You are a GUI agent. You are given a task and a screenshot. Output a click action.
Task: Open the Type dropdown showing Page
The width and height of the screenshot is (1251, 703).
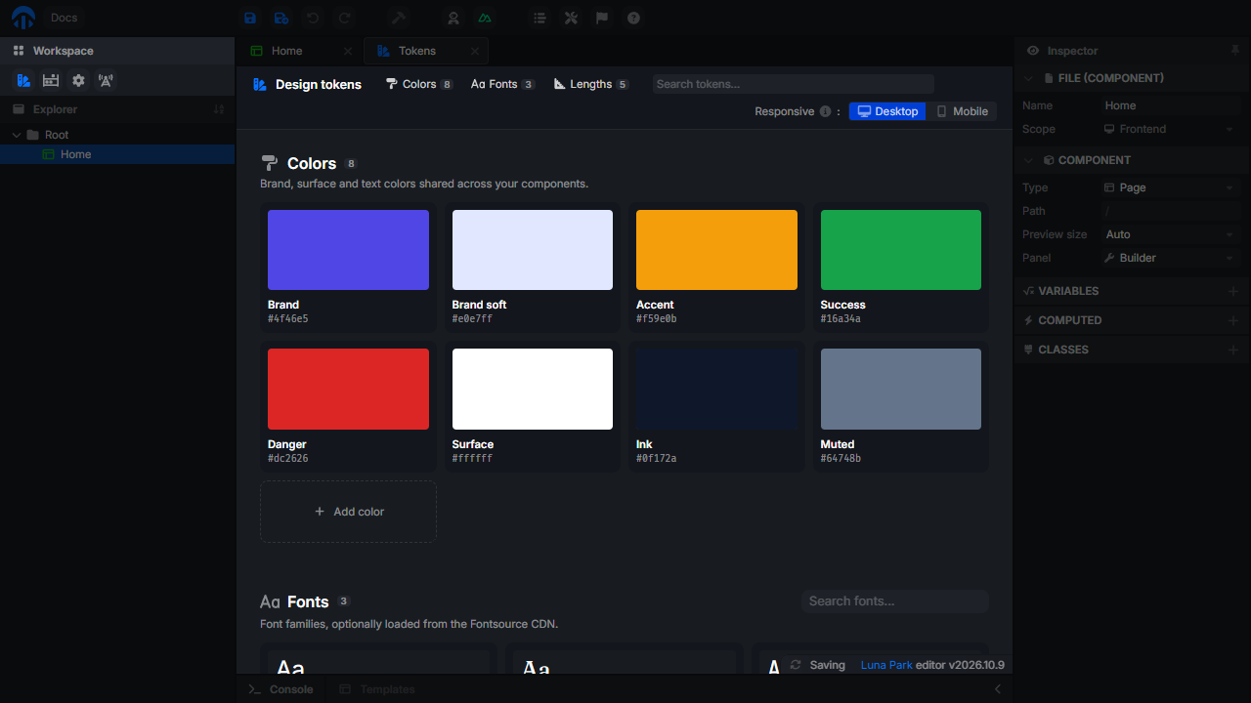pyautogui.click(x=1169, y=187)
